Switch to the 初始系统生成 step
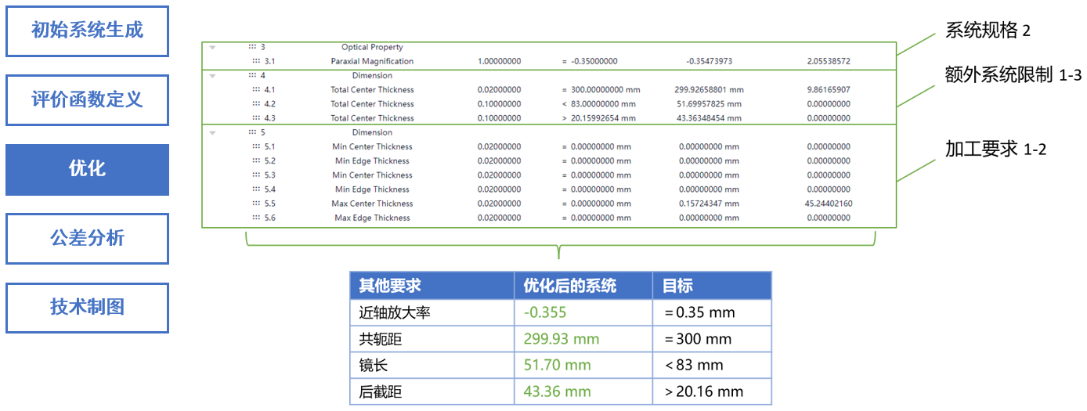Screen dimensions: 1087x411 (87, 31)
